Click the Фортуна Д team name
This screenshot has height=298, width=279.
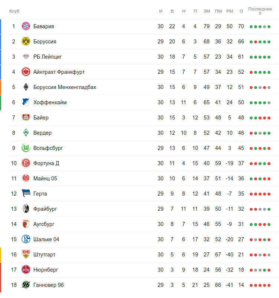point(46,163)
